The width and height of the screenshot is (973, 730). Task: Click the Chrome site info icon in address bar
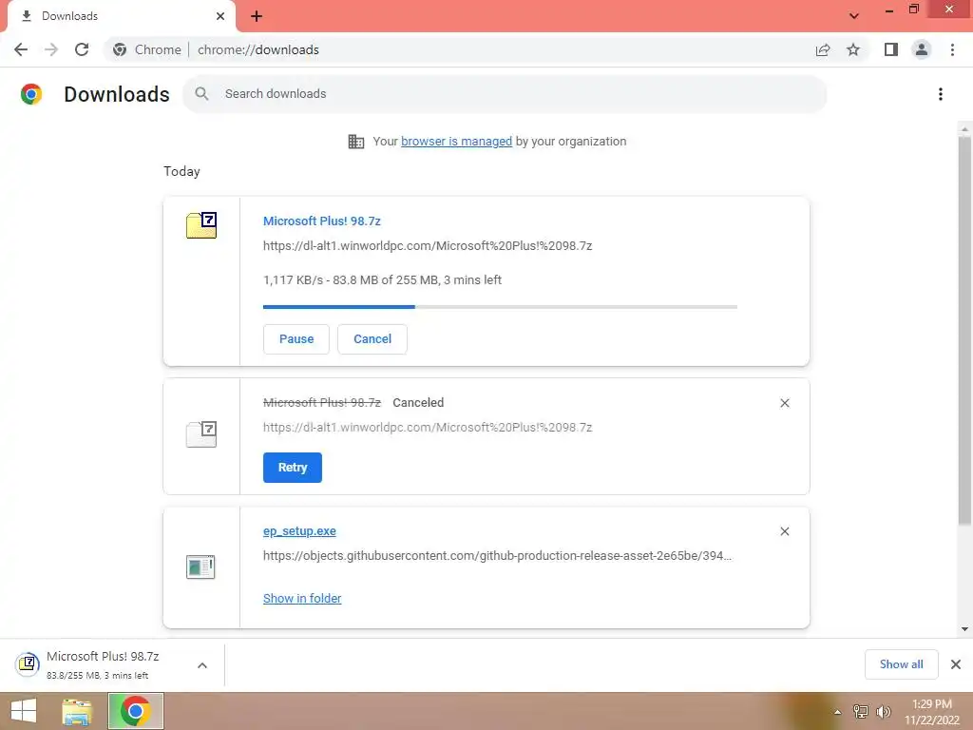(x=120, y=49)
